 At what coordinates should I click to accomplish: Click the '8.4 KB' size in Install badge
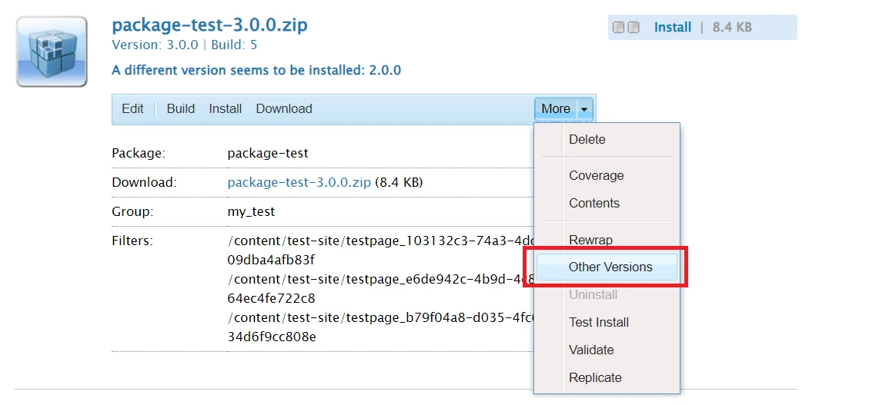[732, 28]
